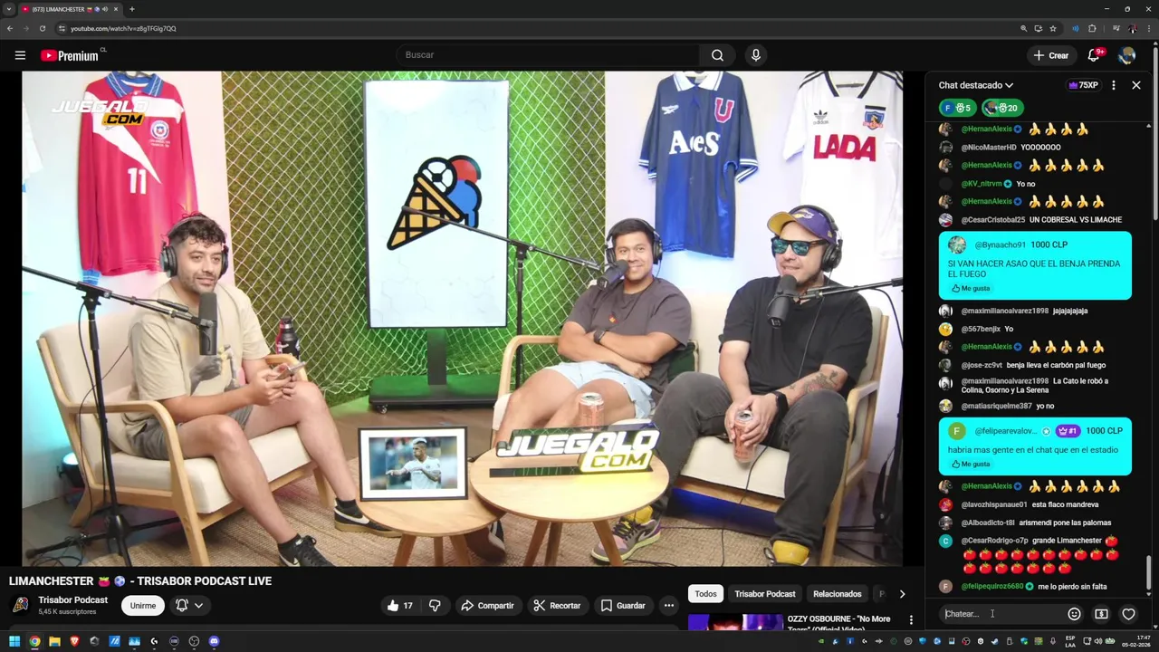The height and width of the screenshot is (652, 1159).
Task: Open Brave browser from taskbar
Action: point(74,641)
